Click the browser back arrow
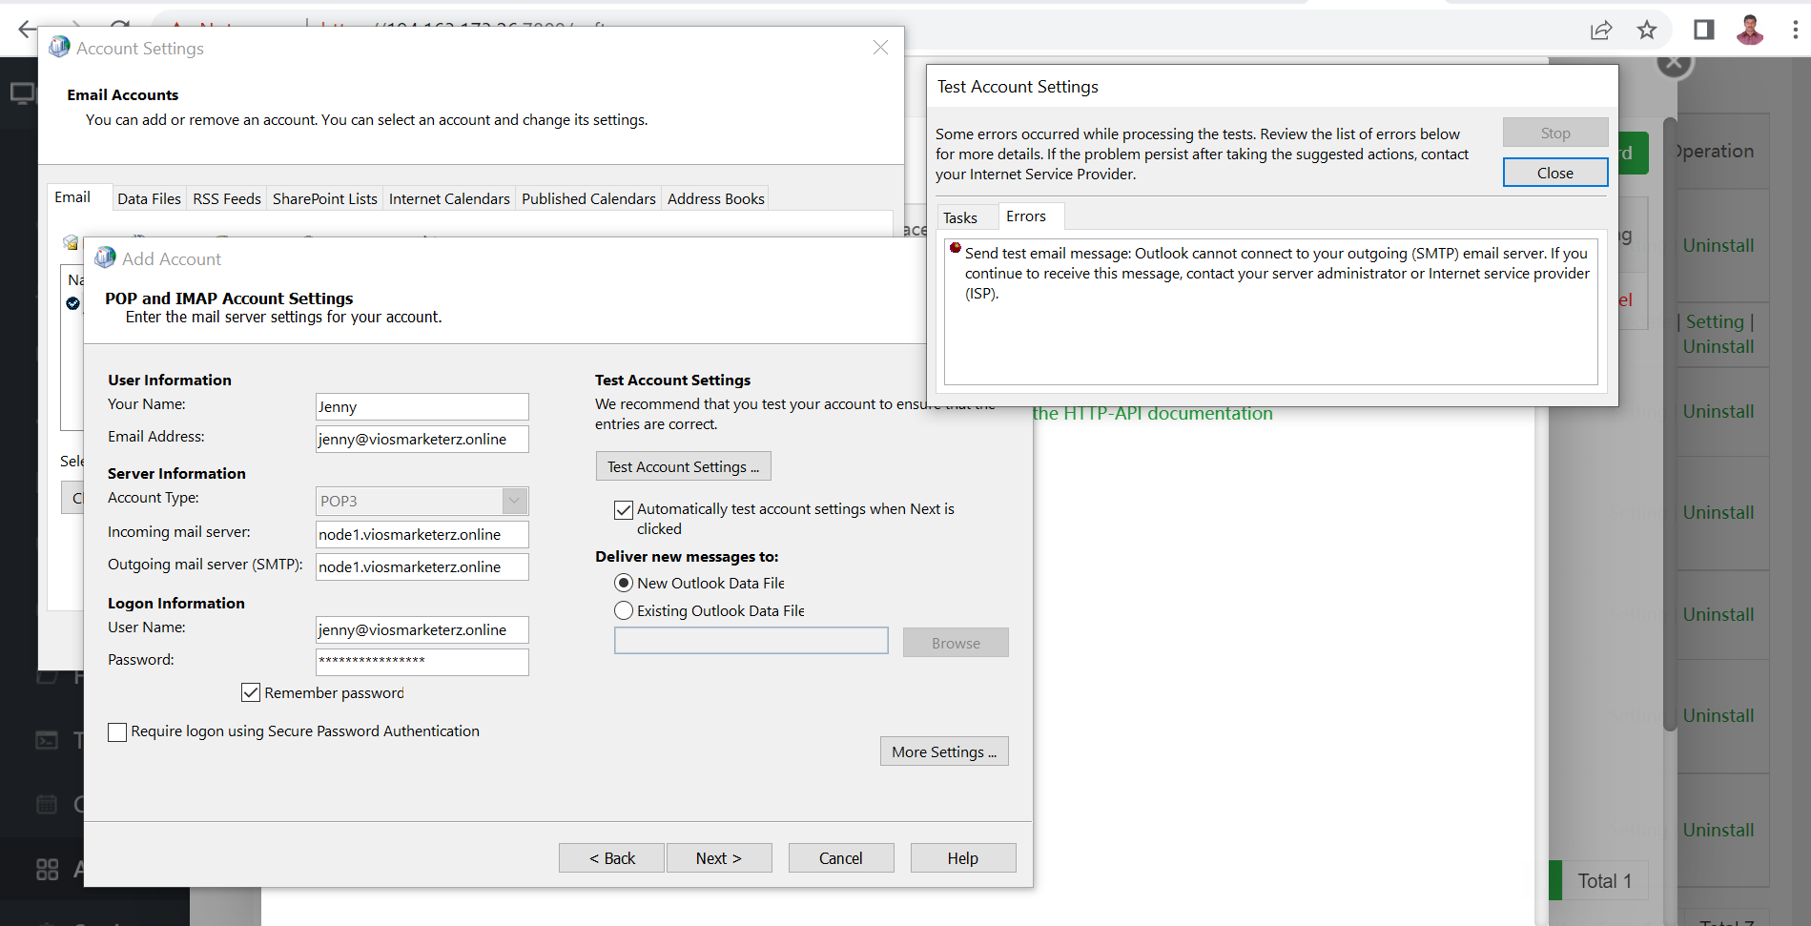This screenshot has width=1811, height=926. point(27,30)
